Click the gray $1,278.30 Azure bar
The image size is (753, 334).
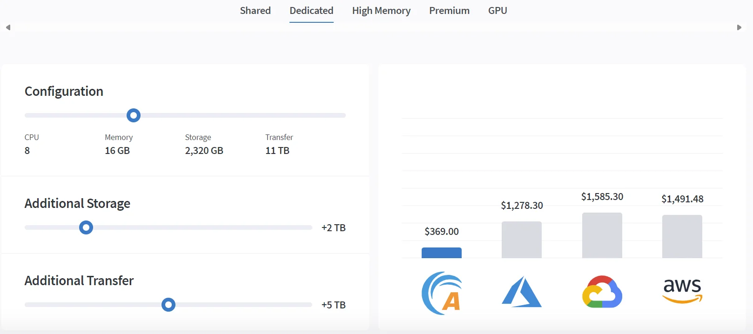[522, 240]
